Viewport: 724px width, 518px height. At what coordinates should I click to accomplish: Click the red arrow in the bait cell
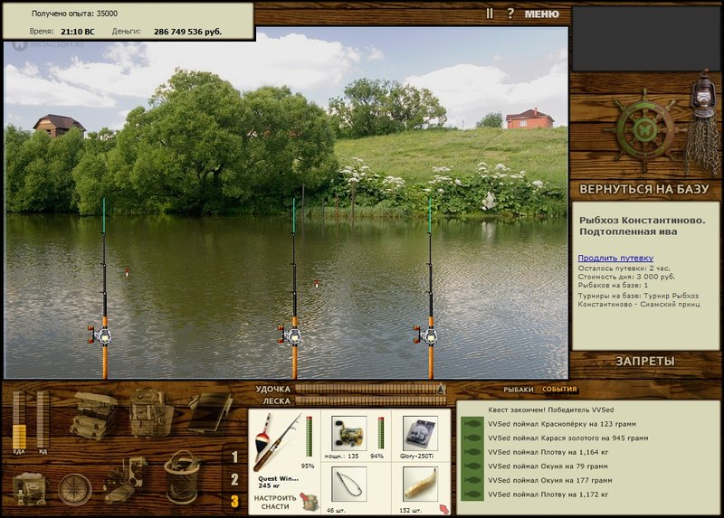point(443,509)
